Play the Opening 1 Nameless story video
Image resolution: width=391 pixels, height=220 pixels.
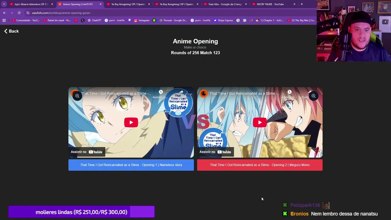click(x=131, y=123)
